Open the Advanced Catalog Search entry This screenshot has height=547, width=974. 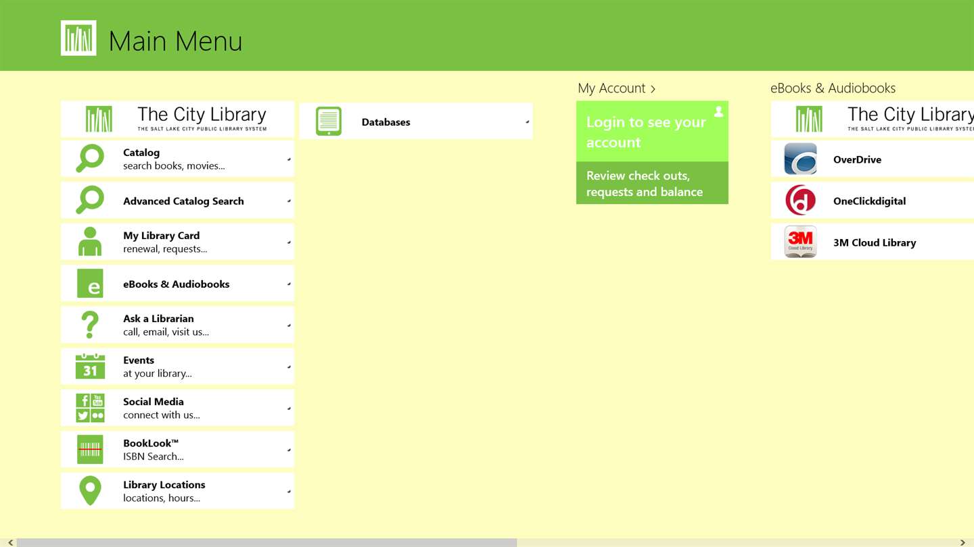[x=177, y=201]
